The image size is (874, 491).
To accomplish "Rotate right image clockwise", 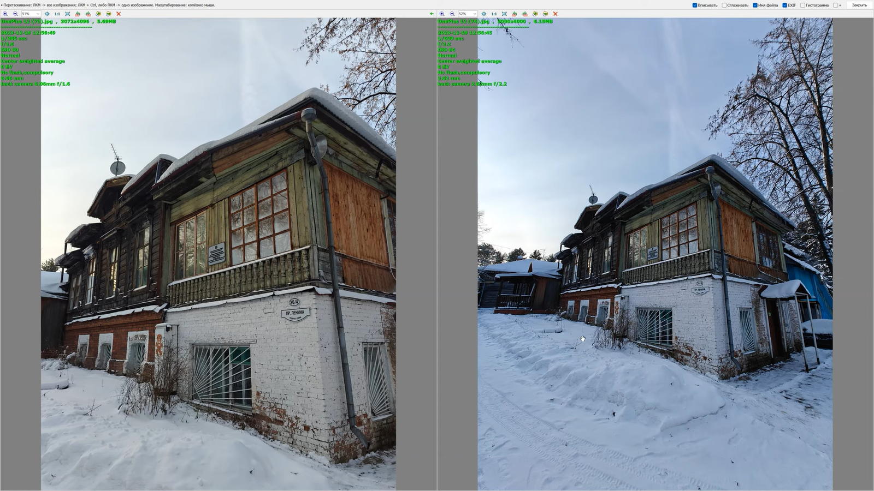I will 525,14.
